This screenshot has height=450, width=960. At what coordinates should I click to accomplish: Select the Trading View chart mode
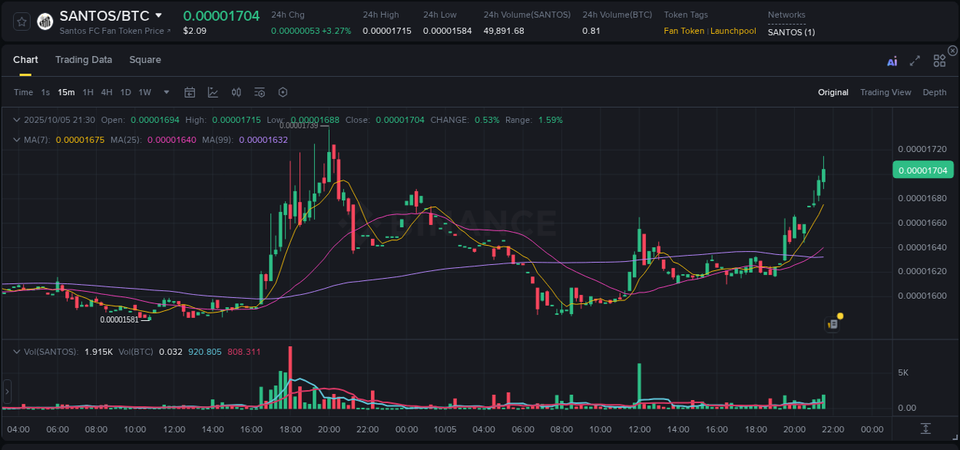coord(886,92)
